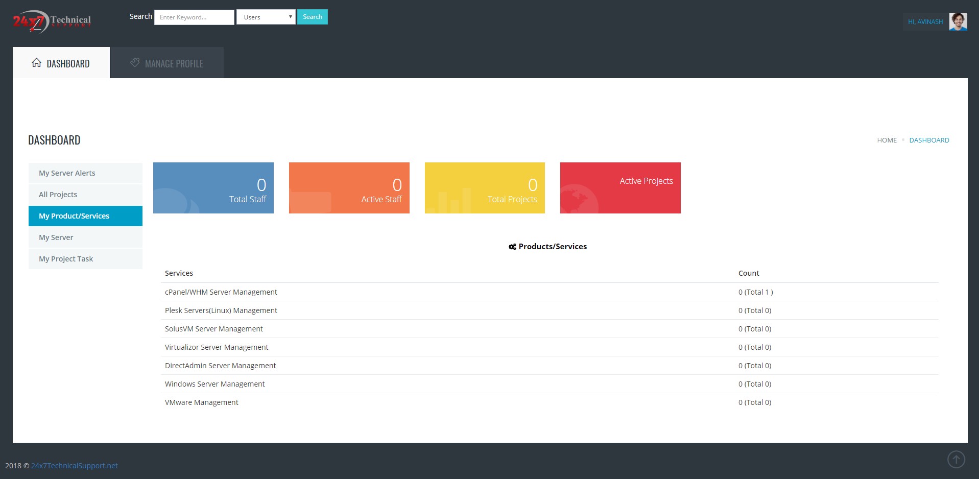Click the count value for VMware Management

(x=755, y=402)
